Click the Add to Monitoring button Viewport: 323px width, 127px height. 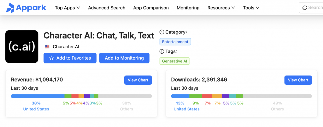tap(124, 58)
